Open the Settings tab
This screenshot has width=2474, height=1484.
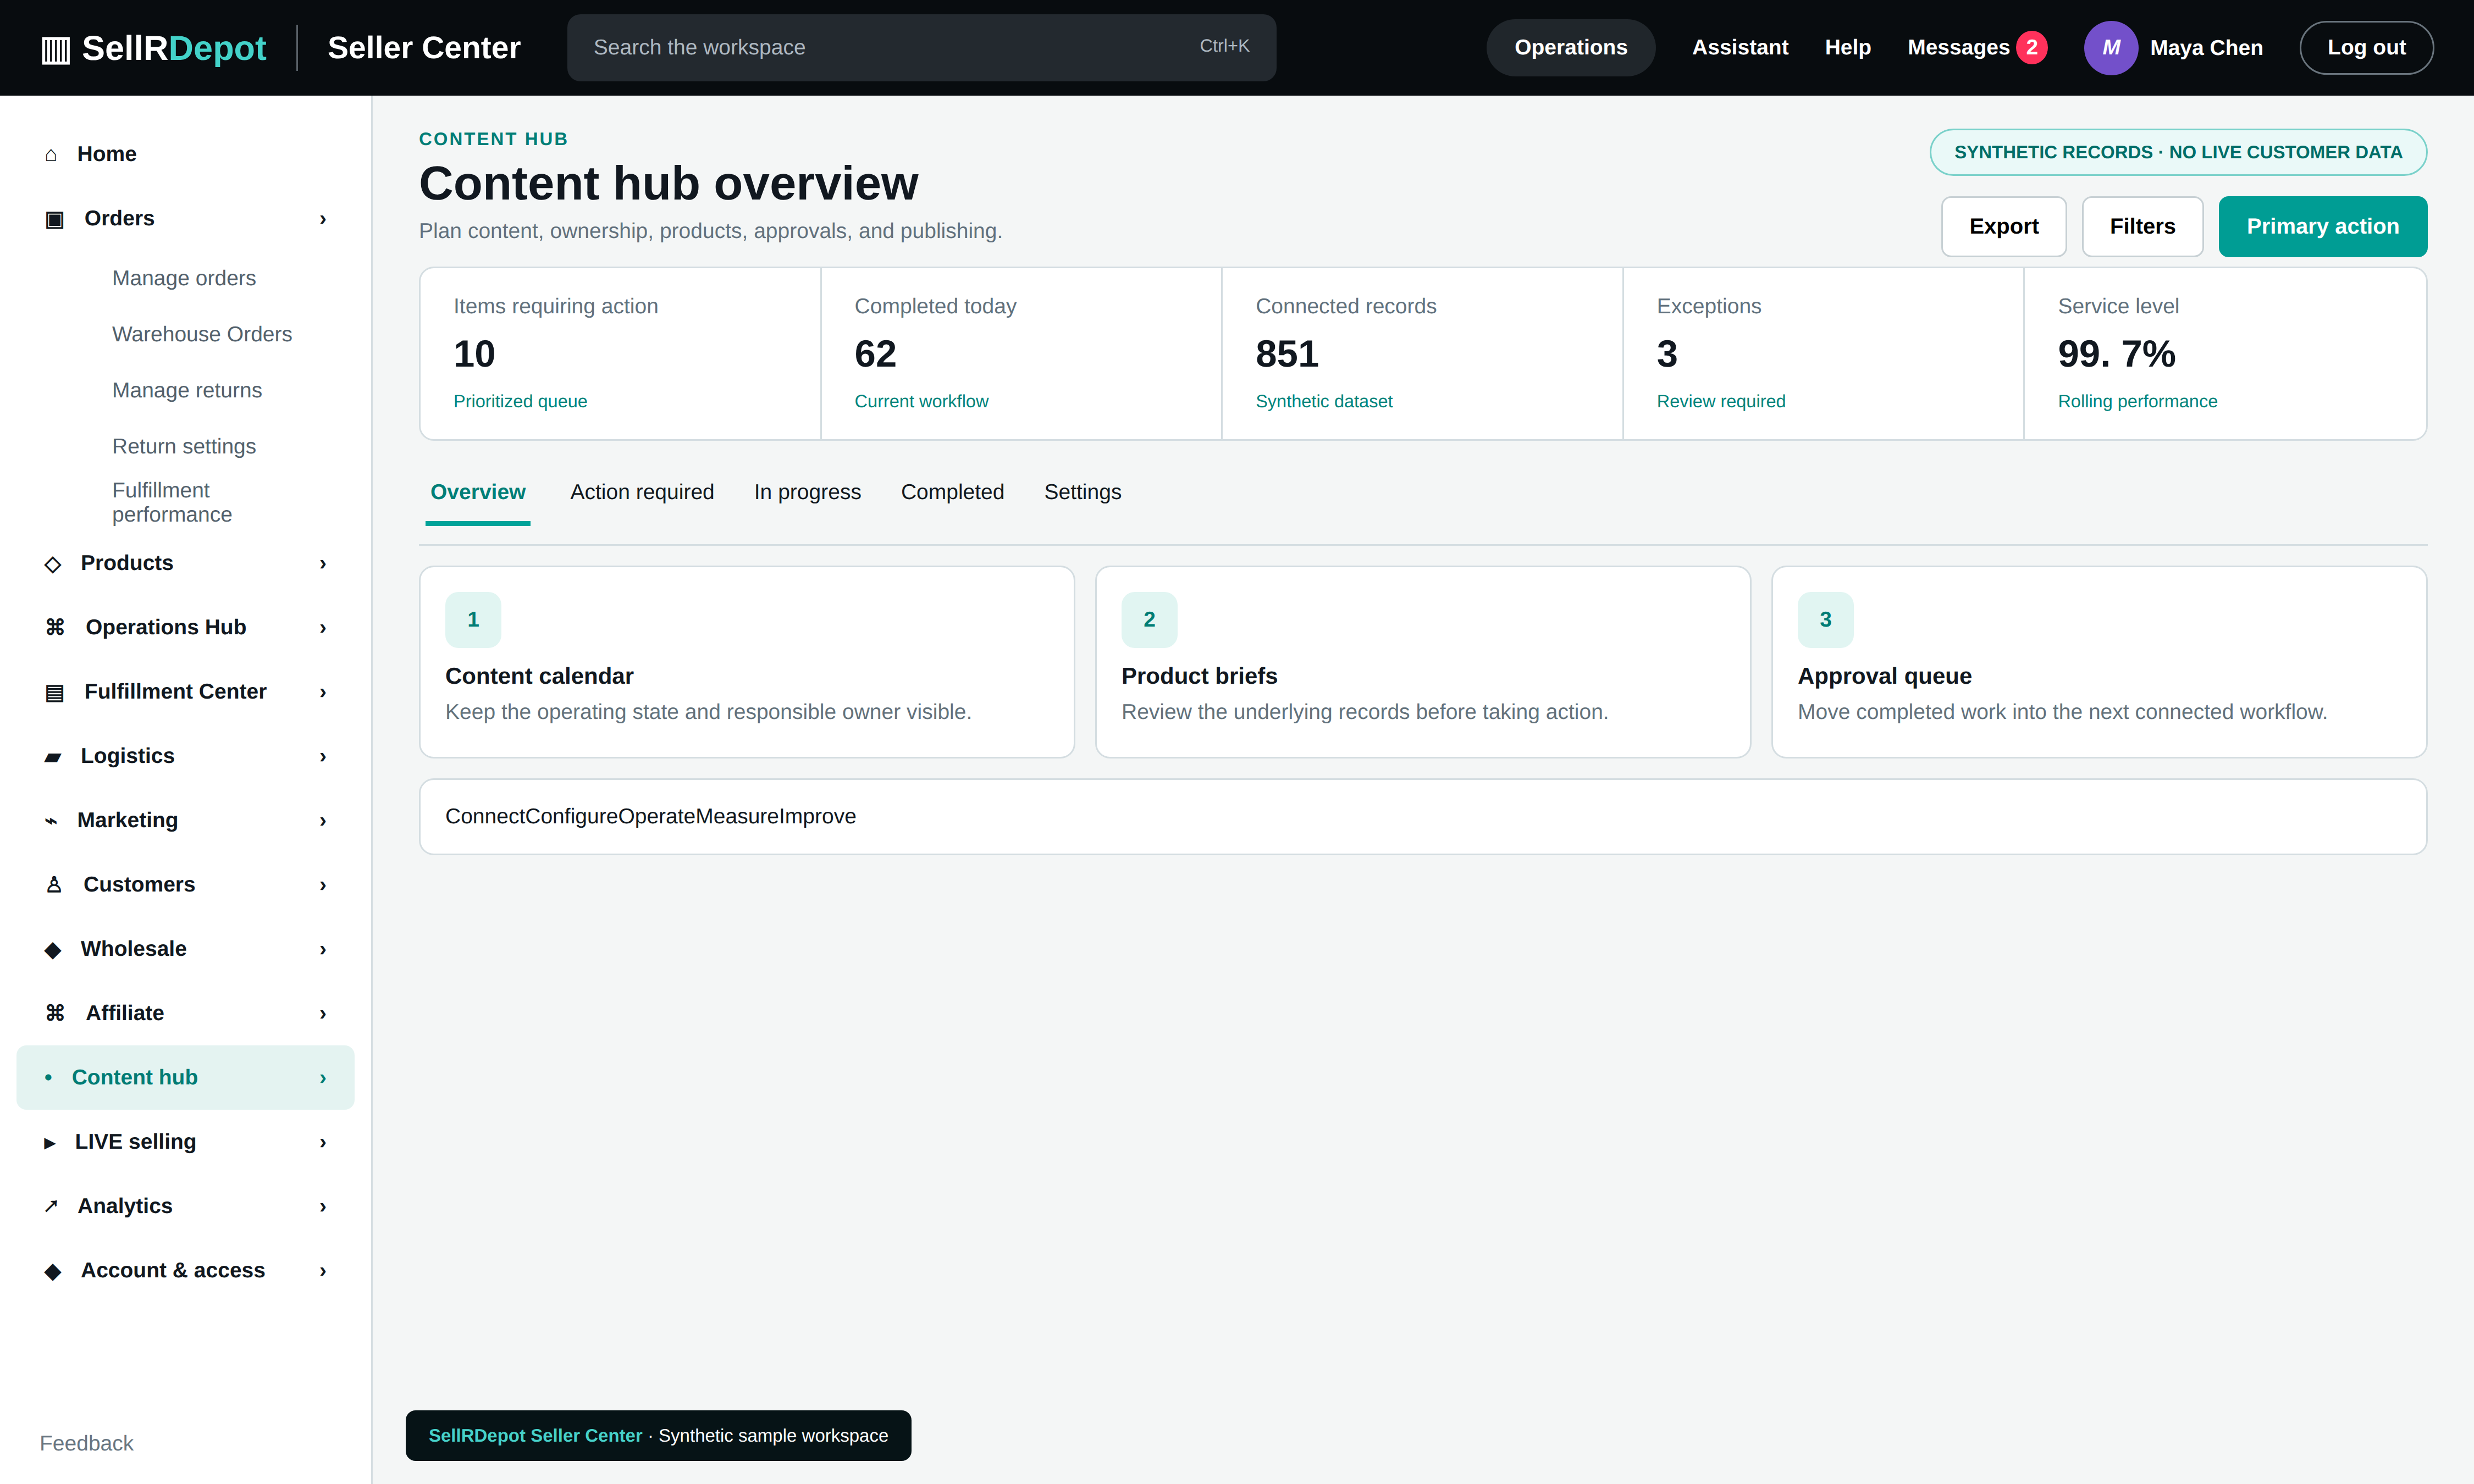tap(1082, 492)
